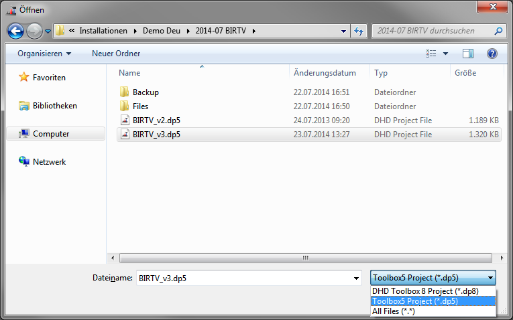This screenshot has width=513, height=320.
Task: Expand the arrow after 2014-07 BIRTV breadcrumb
Action: coord(254,31)
